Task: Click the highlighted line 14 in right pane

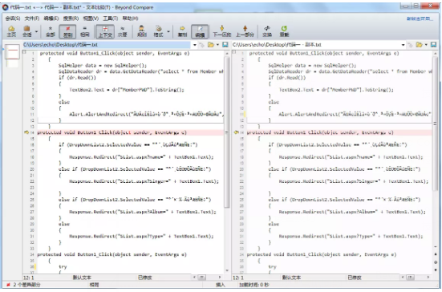Action: pyautogui.click(x=339, y=132)
